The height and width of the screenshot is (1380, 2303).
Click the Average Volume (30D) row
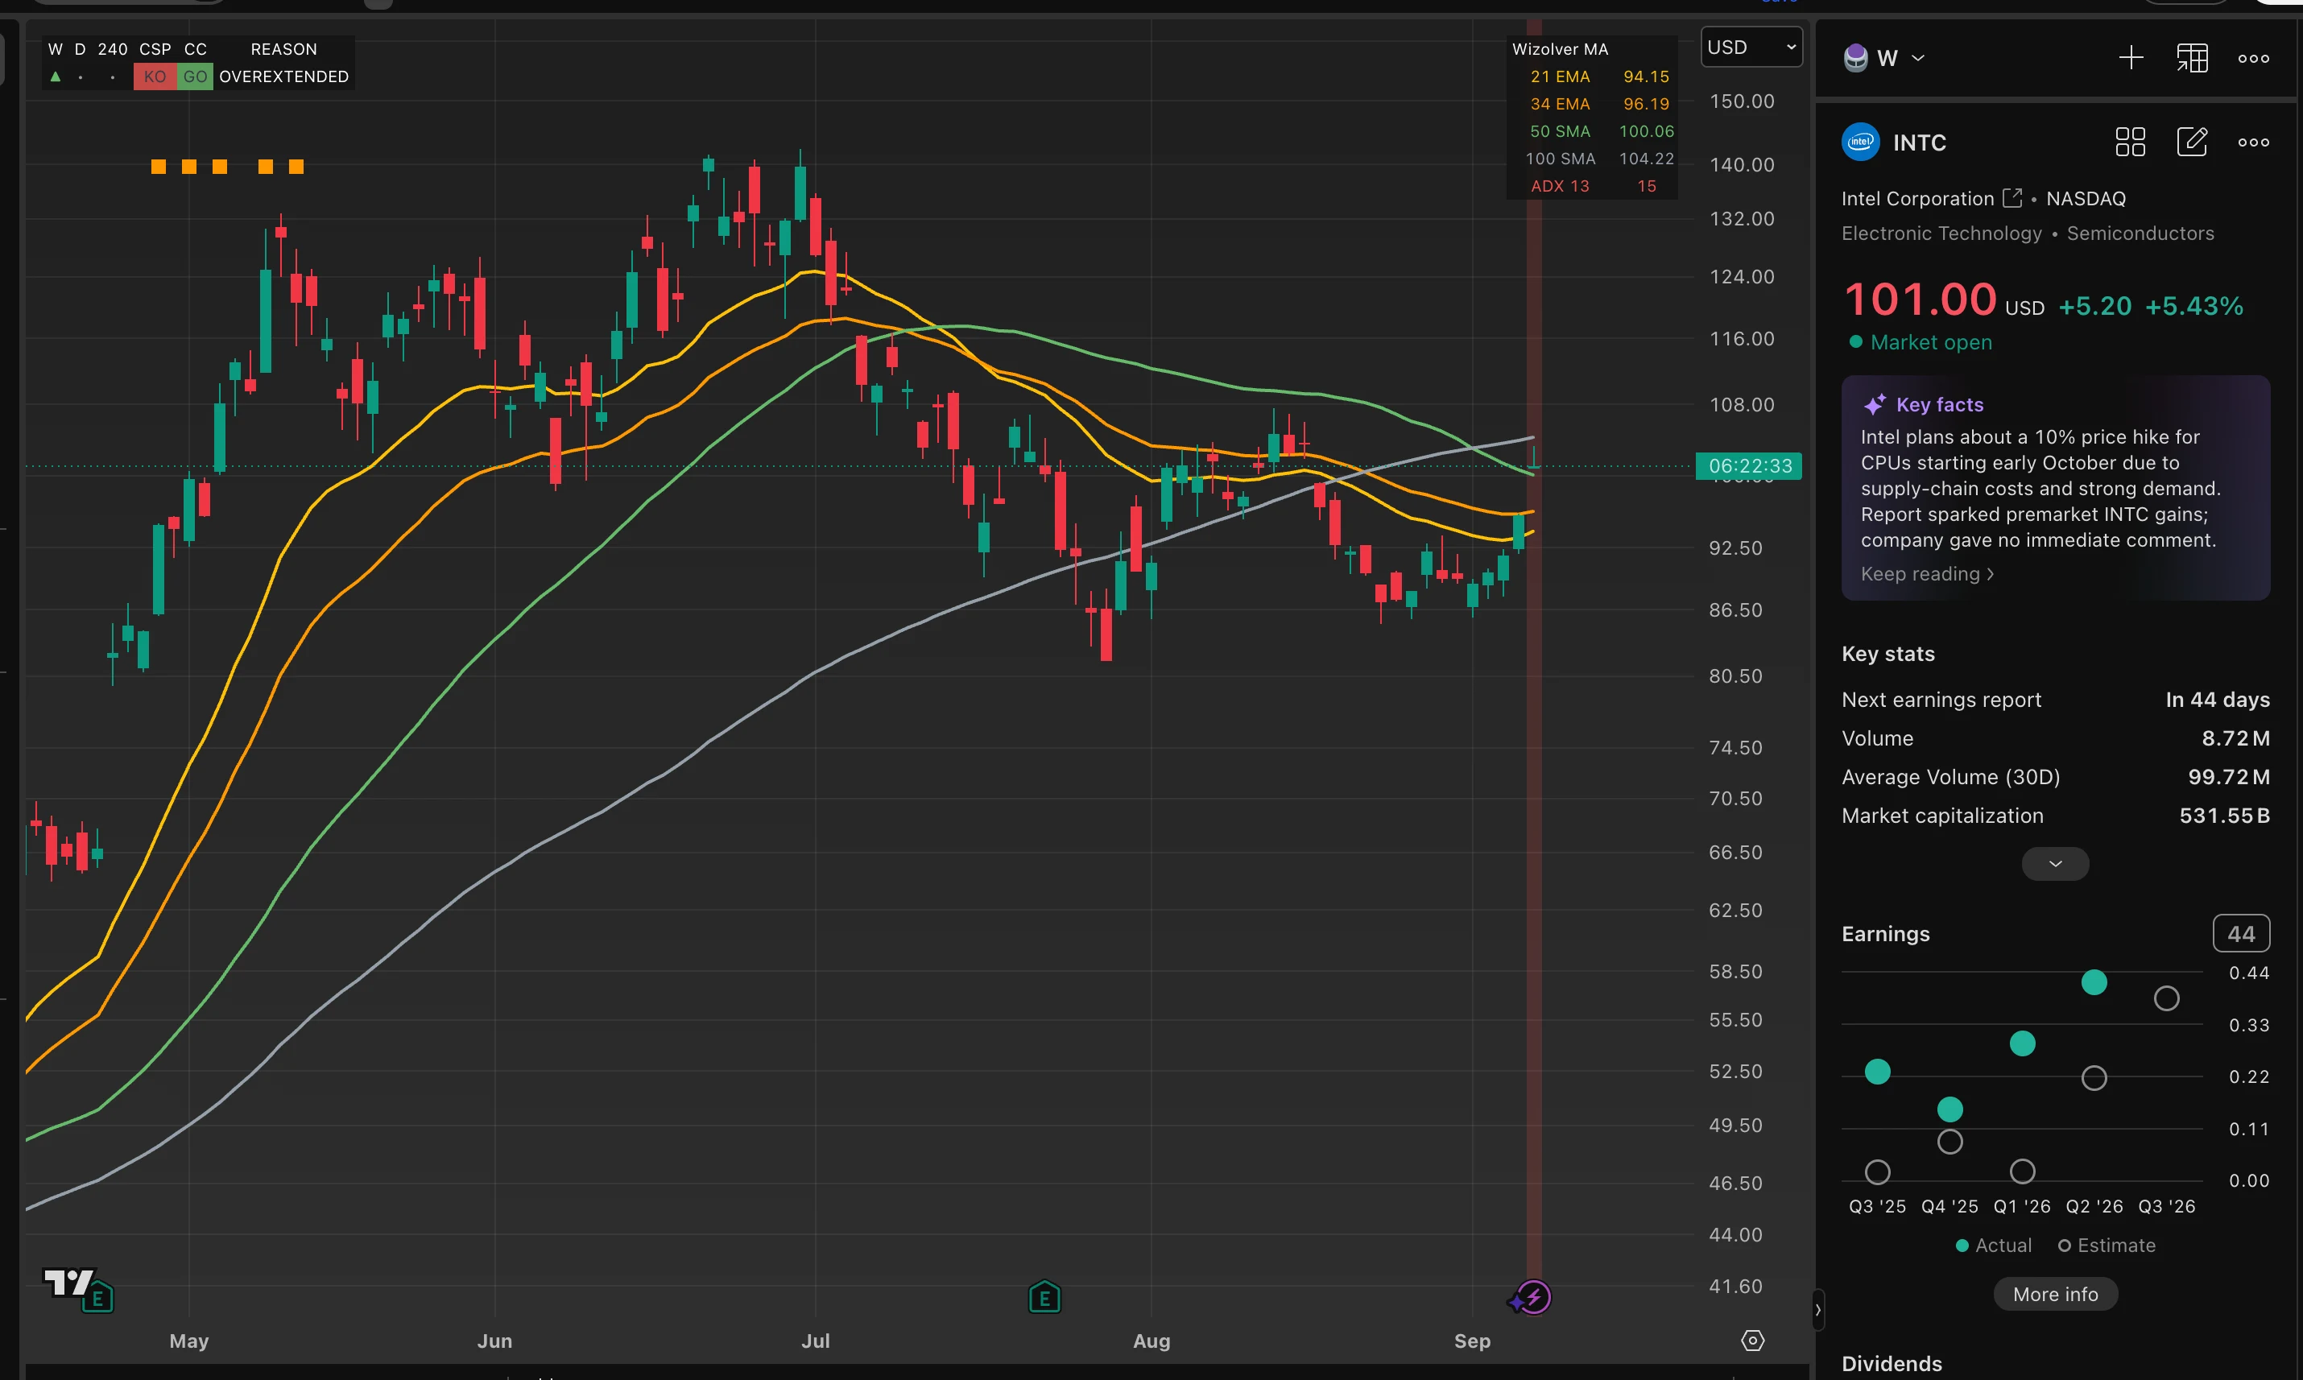(2055, 776)
